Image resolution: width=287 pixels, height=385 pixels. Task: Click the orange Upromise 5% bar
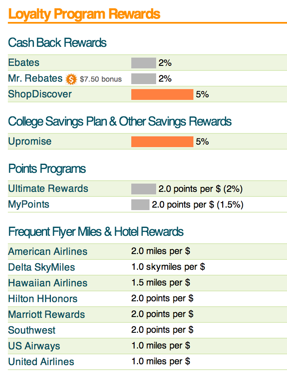[x=162, y=142]
